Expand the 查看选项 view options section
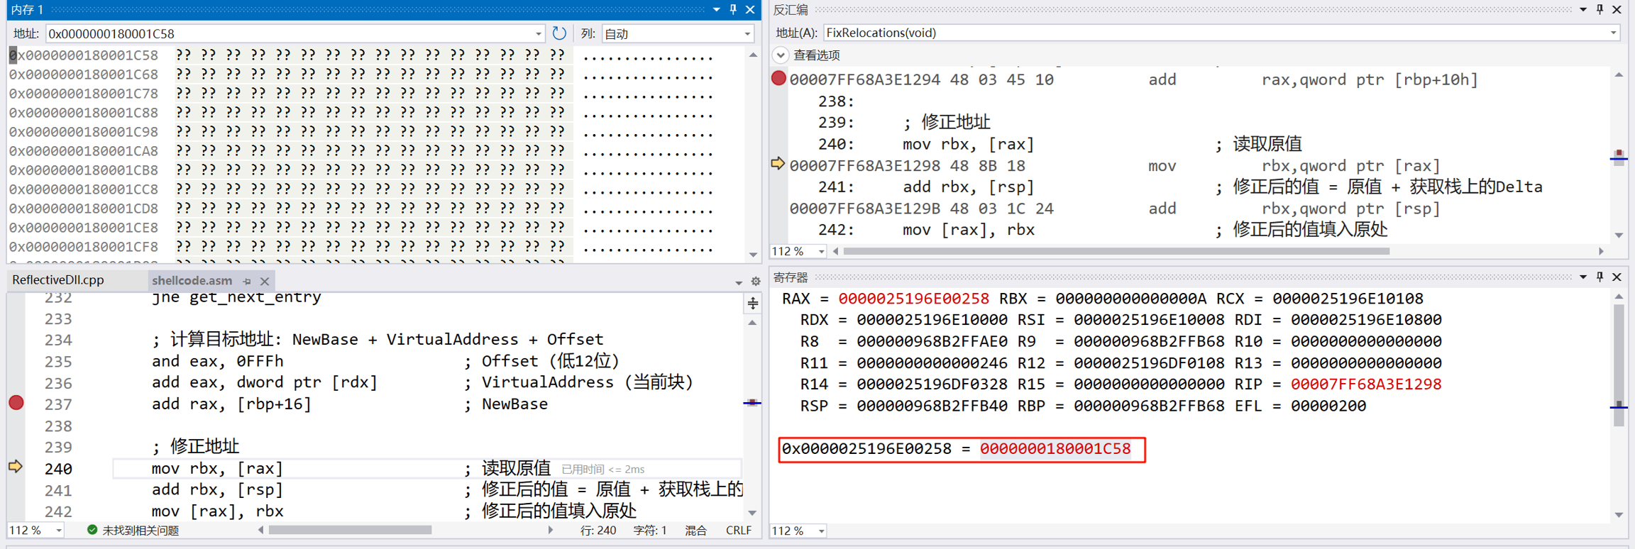The image size is (1635, 549). click(x=781, y=55)
